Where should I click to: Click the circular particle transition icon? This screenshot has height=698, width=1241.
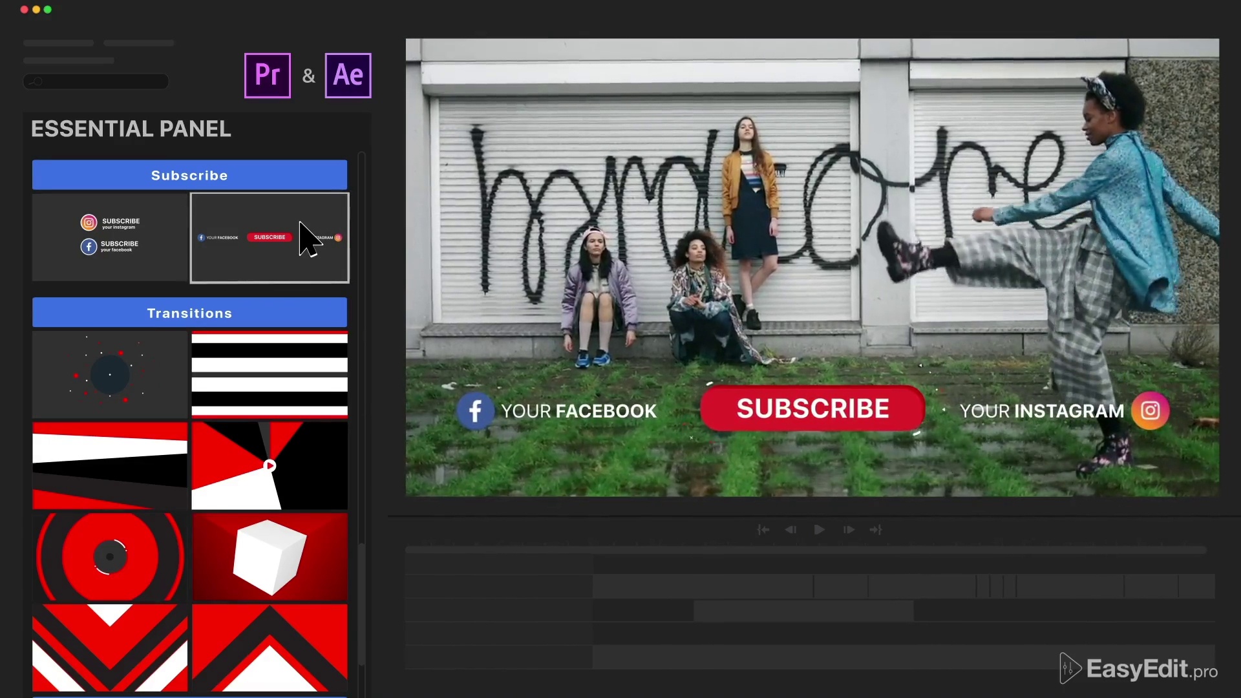pos(109,374)
